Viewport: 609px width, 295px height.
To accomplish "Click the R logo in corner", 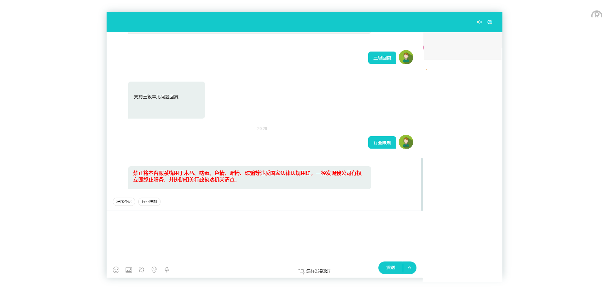I will [596, 15].
